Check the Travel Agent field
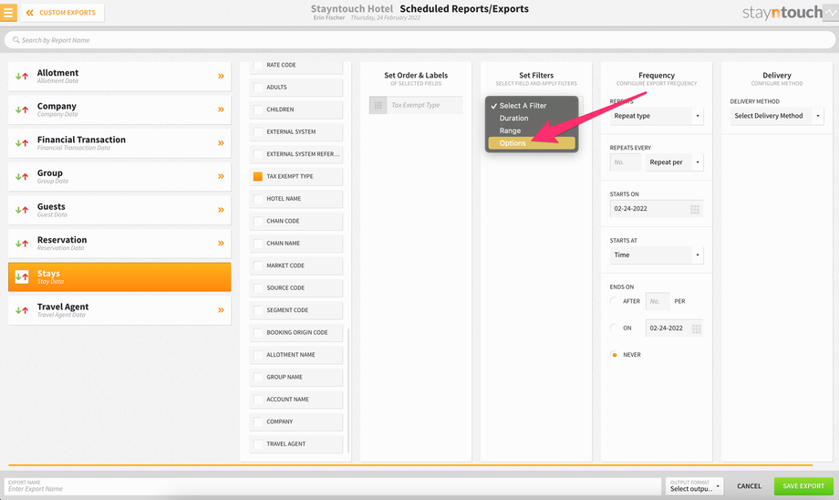The image size is (839, 500). (x=258, y=444)
